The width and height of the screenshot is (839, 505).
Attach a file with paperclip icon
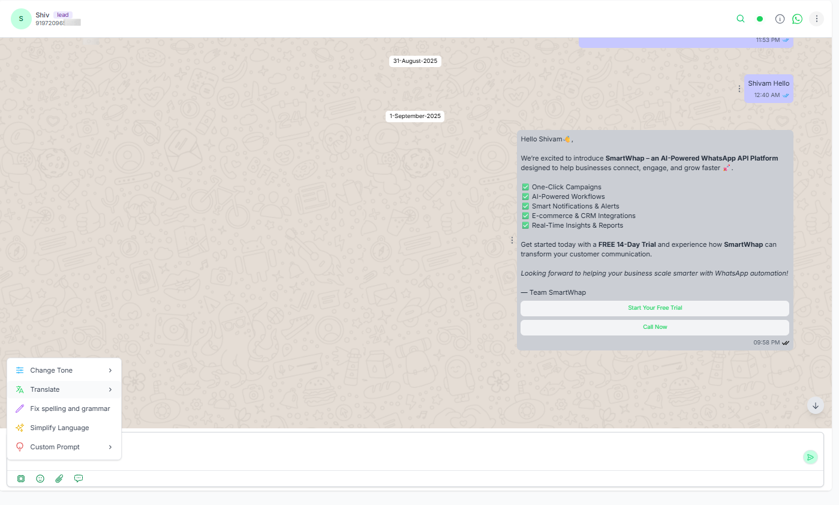click(x=59, y=479)
